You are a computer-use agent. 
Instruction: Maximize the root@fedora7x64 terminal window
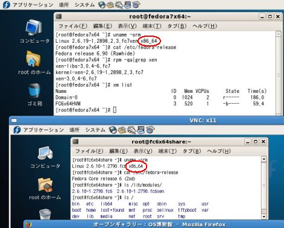pyautogui.click(x=270, y=16)
